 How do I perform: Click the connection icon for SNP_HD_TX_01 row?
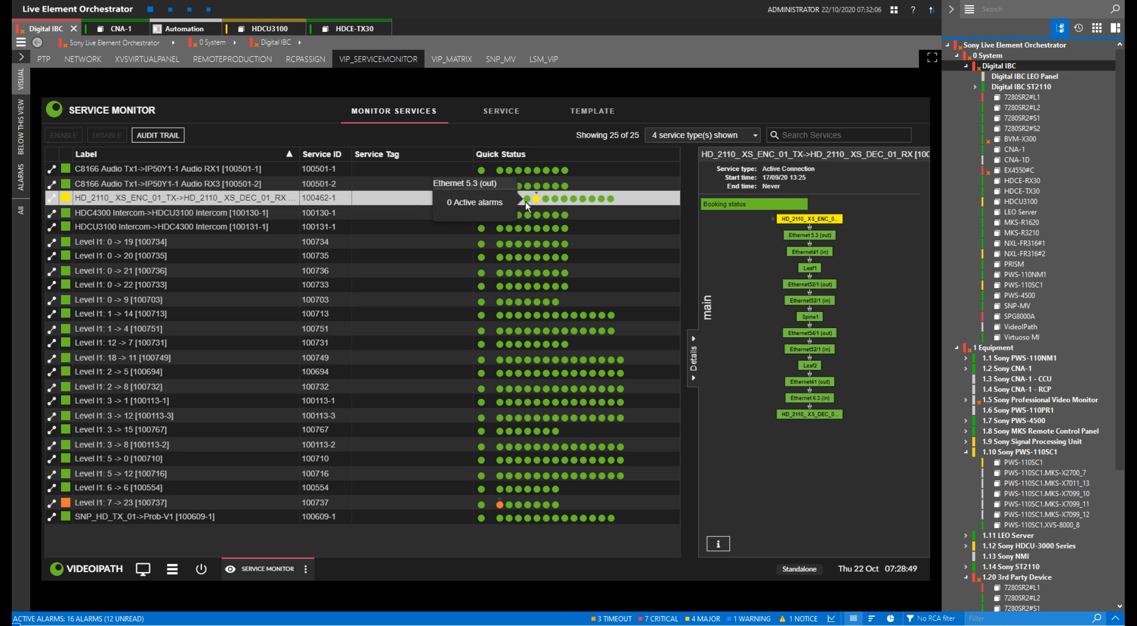tap(51, 517)
